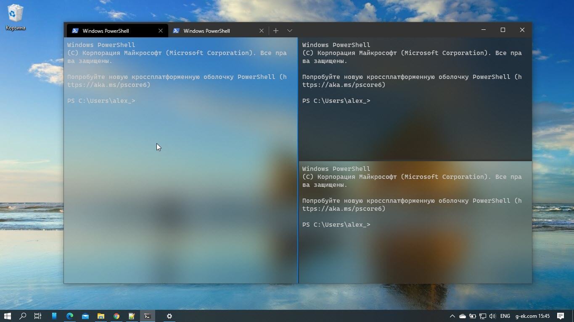The height and width of the screenshot is (322, 574).
Task: Click the aka.ms/pscore6 link in the left pane
Action: tap(108, 85)
